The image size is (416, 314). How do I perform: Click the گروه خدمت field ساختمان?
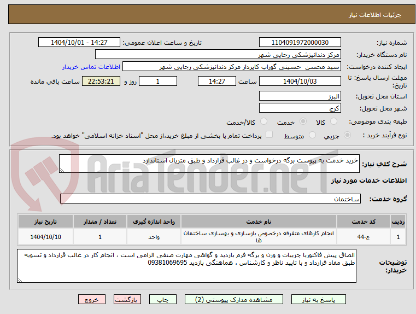[x=210, y=199]
